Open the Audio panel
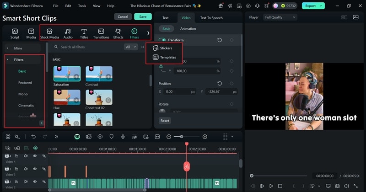This screenshot has height=192, width=366. click(x=68, y=33)
